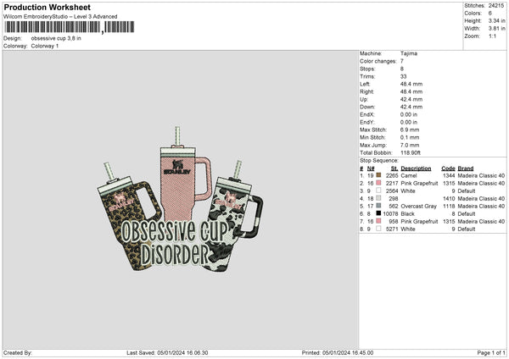Select the 'Down:' measurement label
This screenshot has height=359, width=509.
(367, 107)
